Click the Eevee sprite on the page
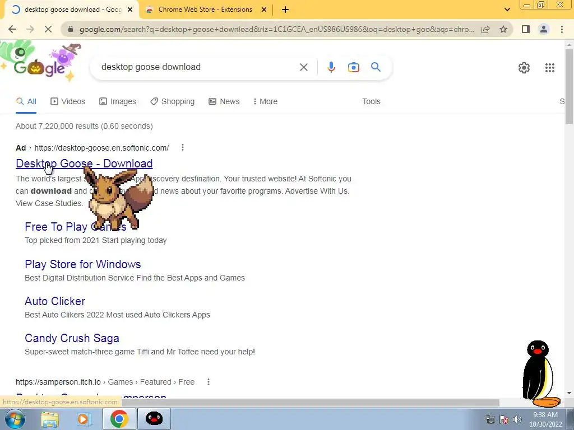Image resolution: width=574 pixels, height=430 pixels. 118,199
